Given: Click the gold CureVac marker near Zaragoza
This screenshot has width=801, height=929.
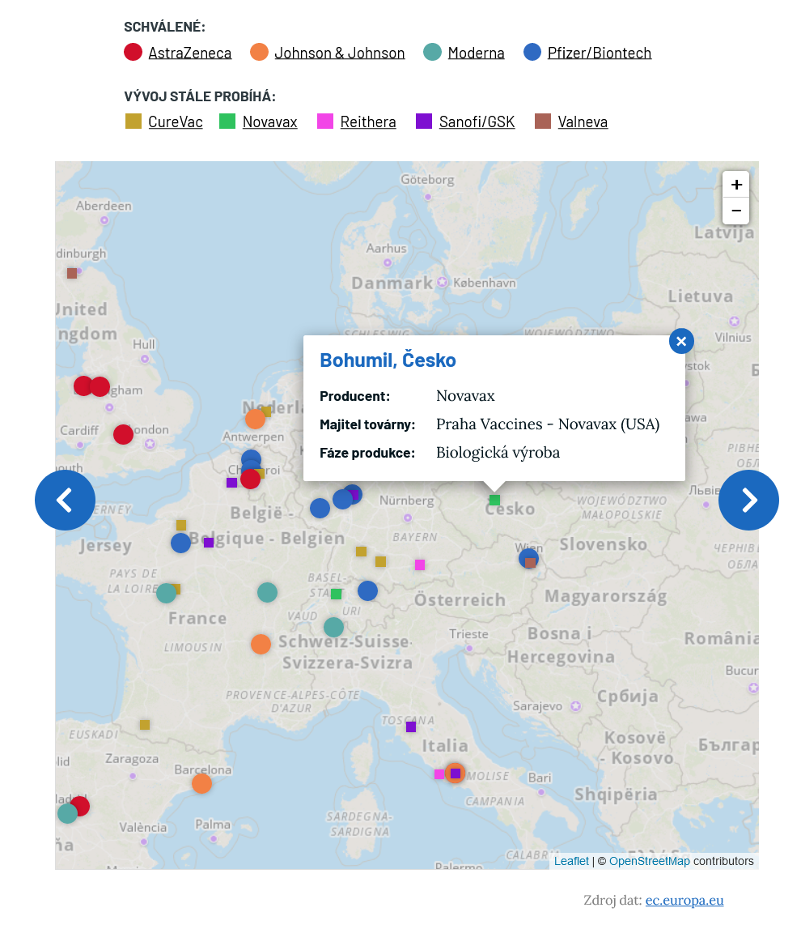Looking at the screenshot, I should 145,725.
